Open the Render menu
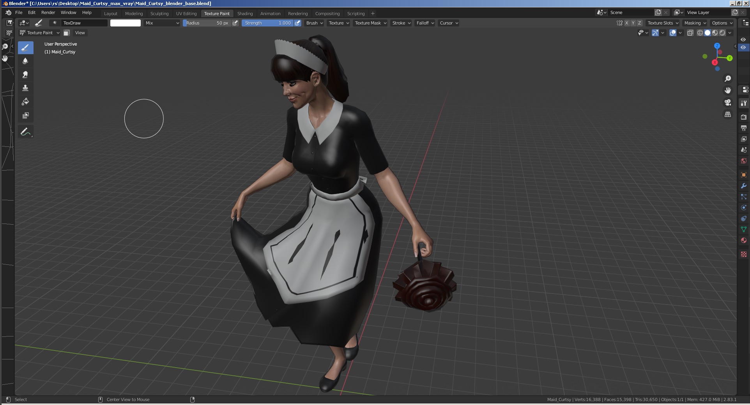Screen dimensions: 750x405 tap(48, 12)
